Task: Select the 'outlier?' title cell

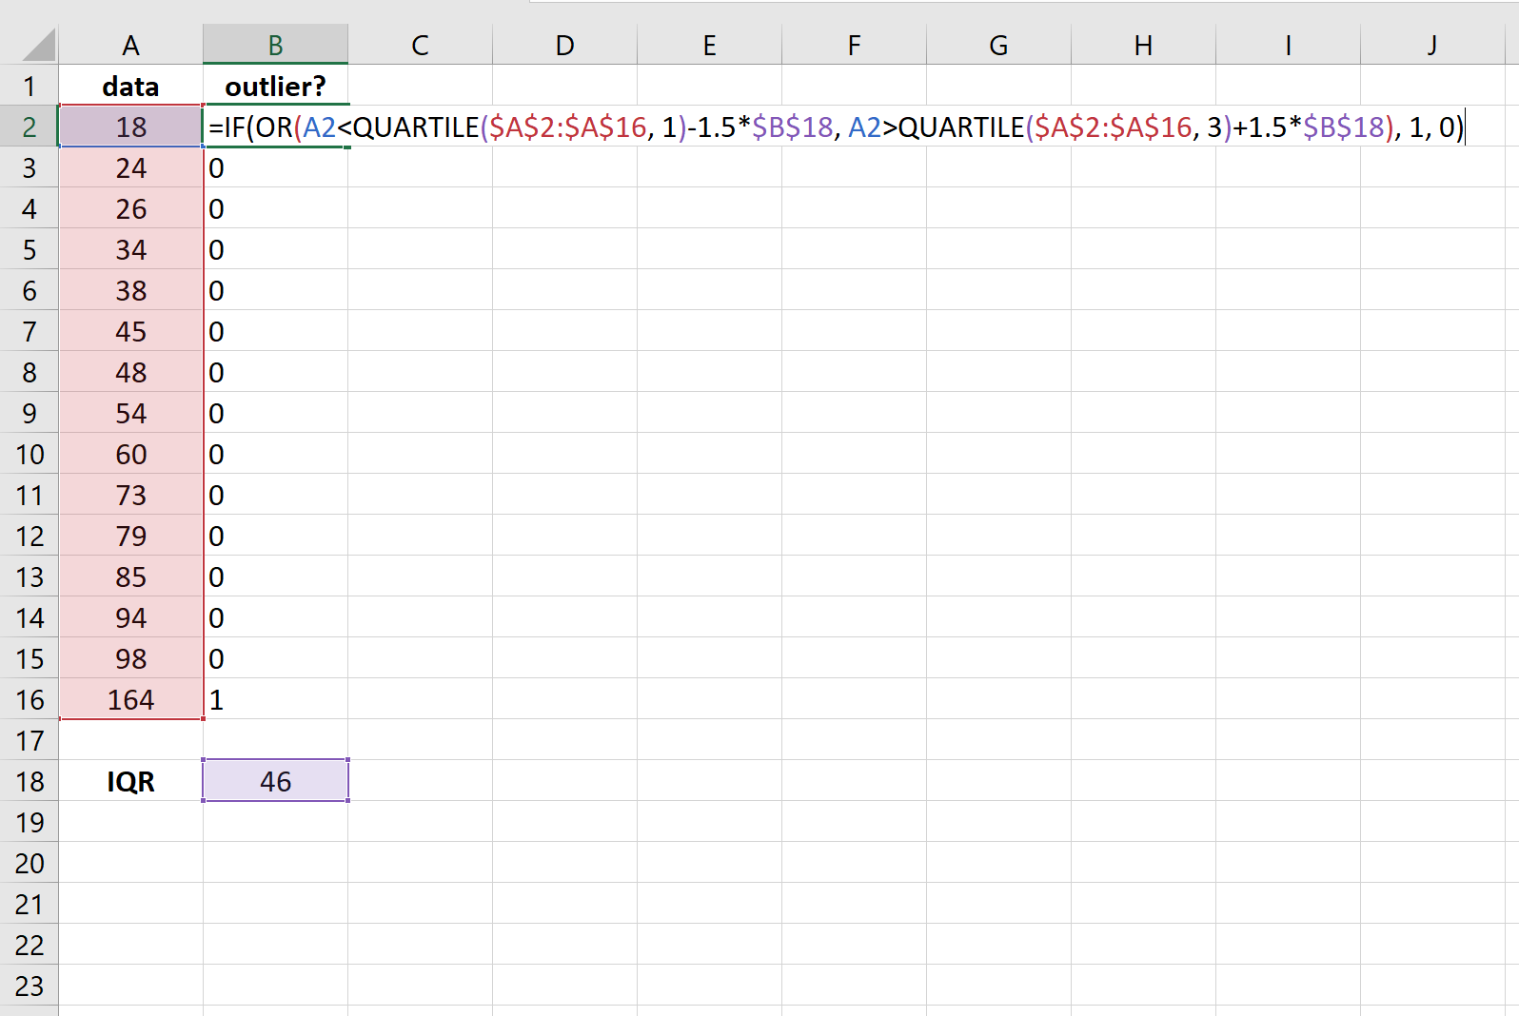Action: click(275, 87)
